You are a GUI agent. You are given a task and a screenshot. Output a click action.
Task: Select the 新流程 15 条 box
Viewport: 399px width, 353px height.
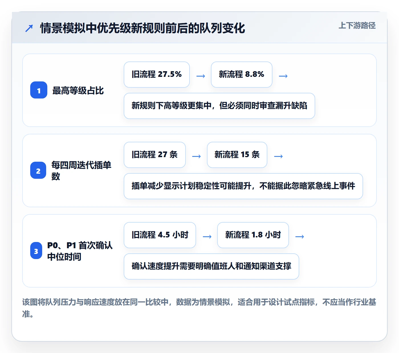237,155
